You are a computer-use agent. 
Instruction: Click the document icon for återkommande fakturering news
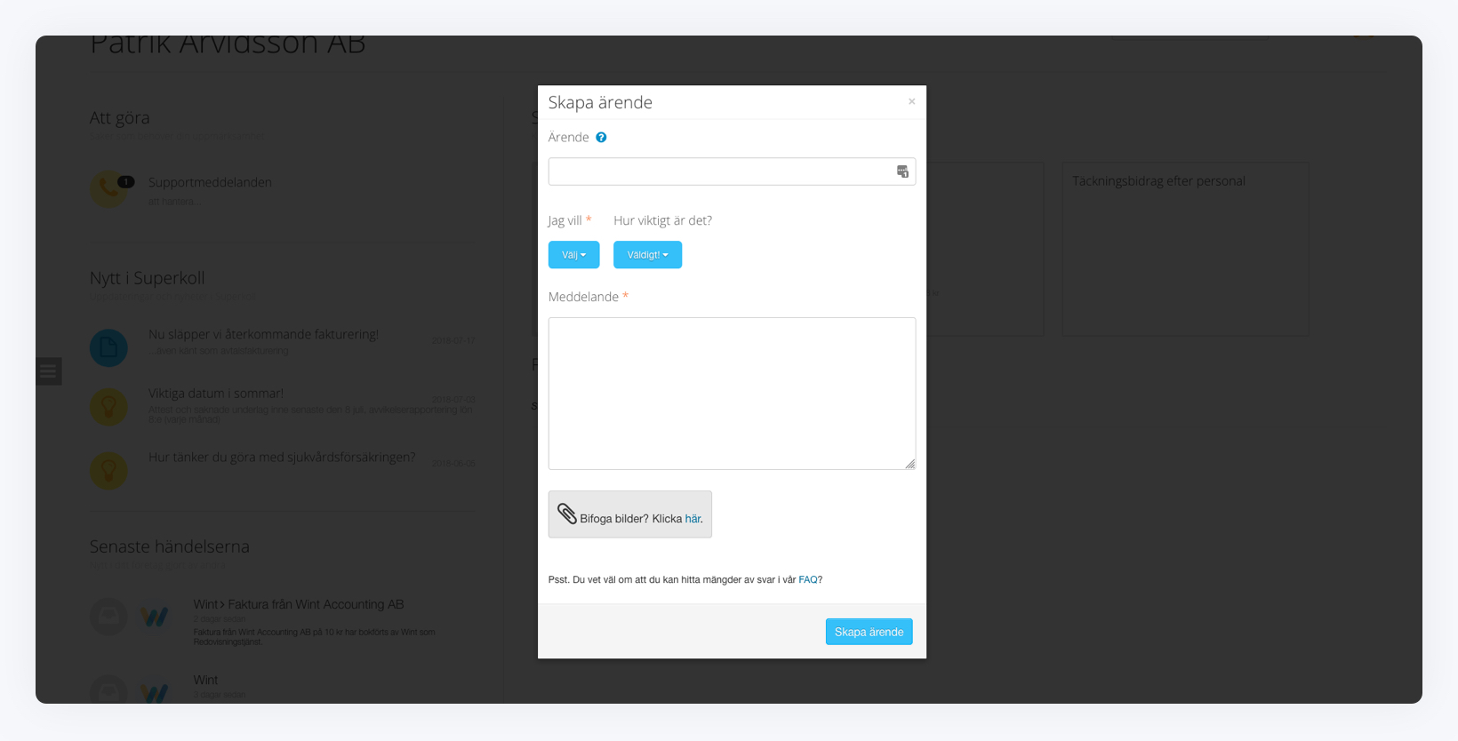[x=108, y=347]
